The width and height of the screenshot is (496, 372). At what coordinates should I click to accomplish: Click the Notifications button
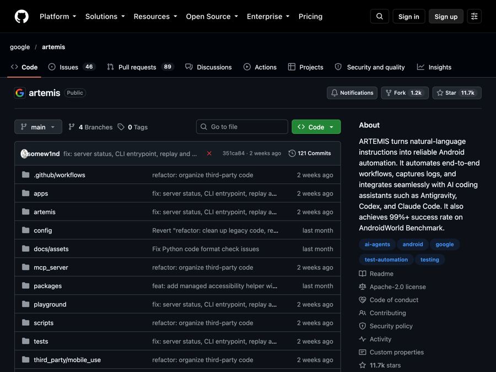352,93
